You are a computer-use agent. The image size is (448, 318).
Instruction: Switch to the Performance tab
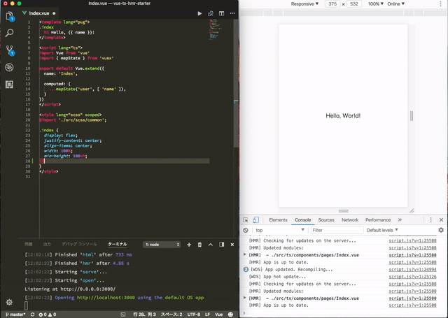378,220
